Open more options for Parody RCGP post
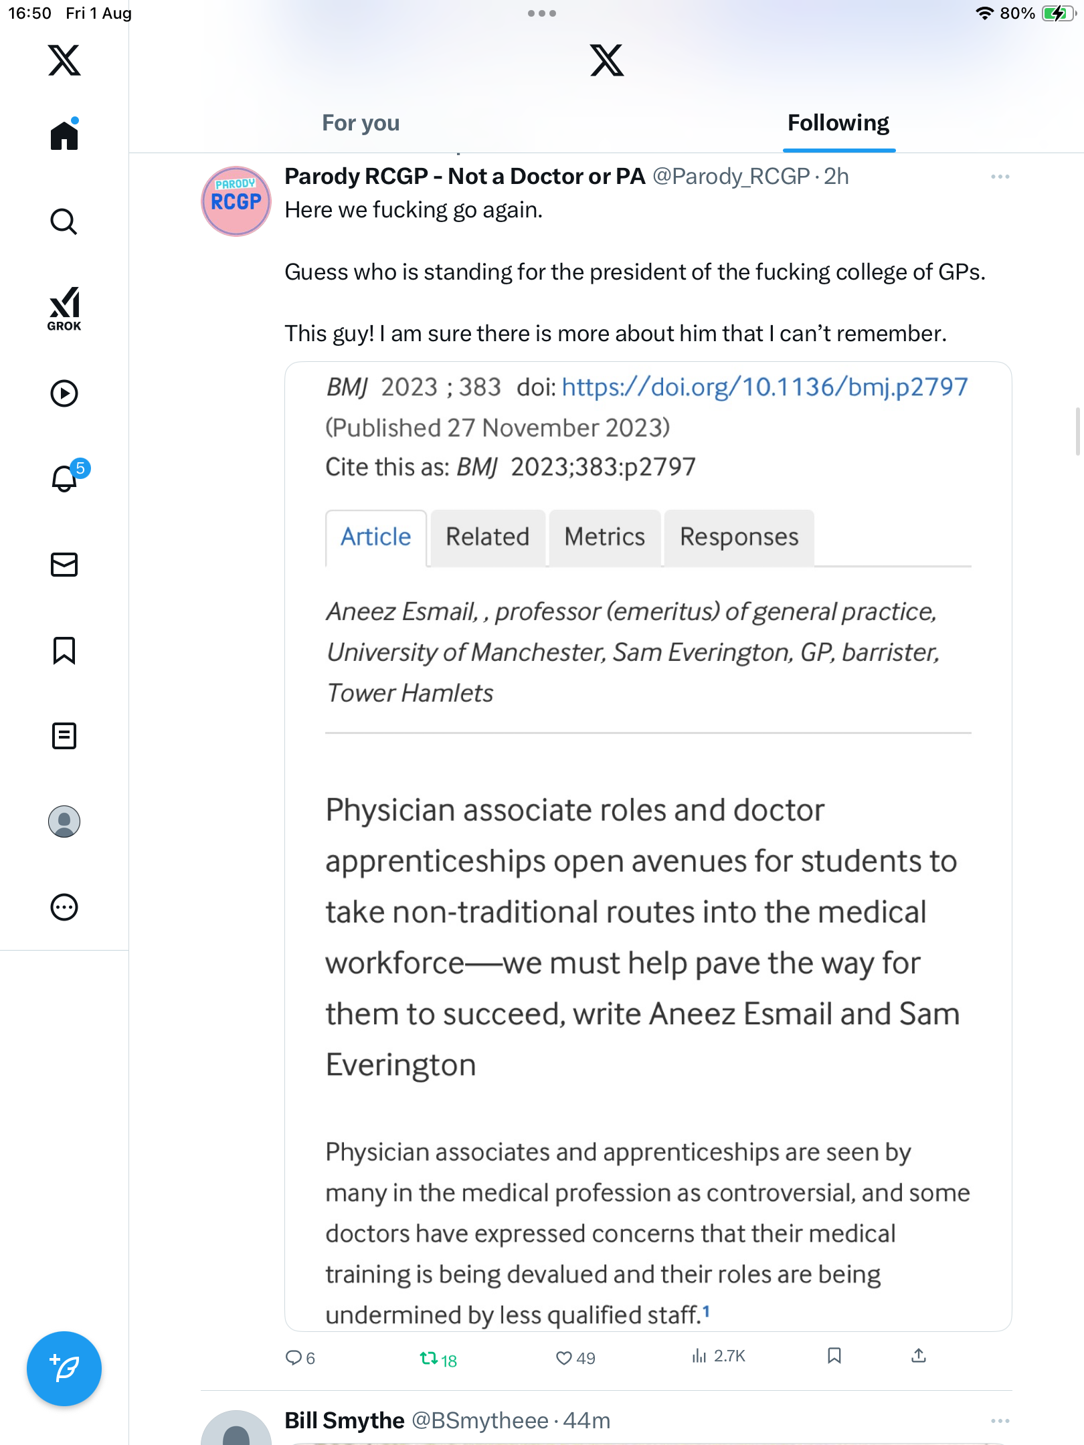Viewport: 1084px width, 1445px height. [1000, 177]
